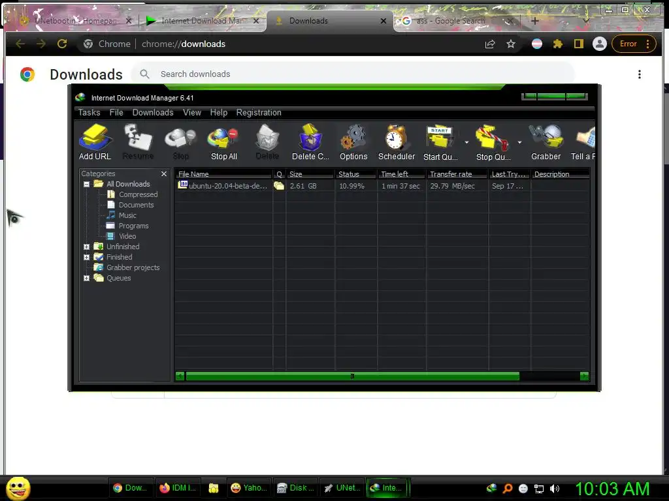Sort by Time left column header
Image resolution: width=669 pixels, height=501 pixels.
[401, 174]
